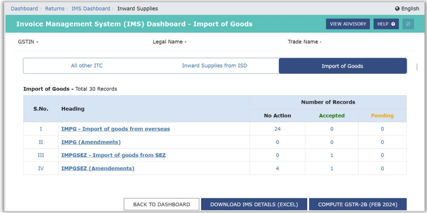
Task: Switch to the All other ITC tab
Action: pyautogui.click(x=87, y=66)
